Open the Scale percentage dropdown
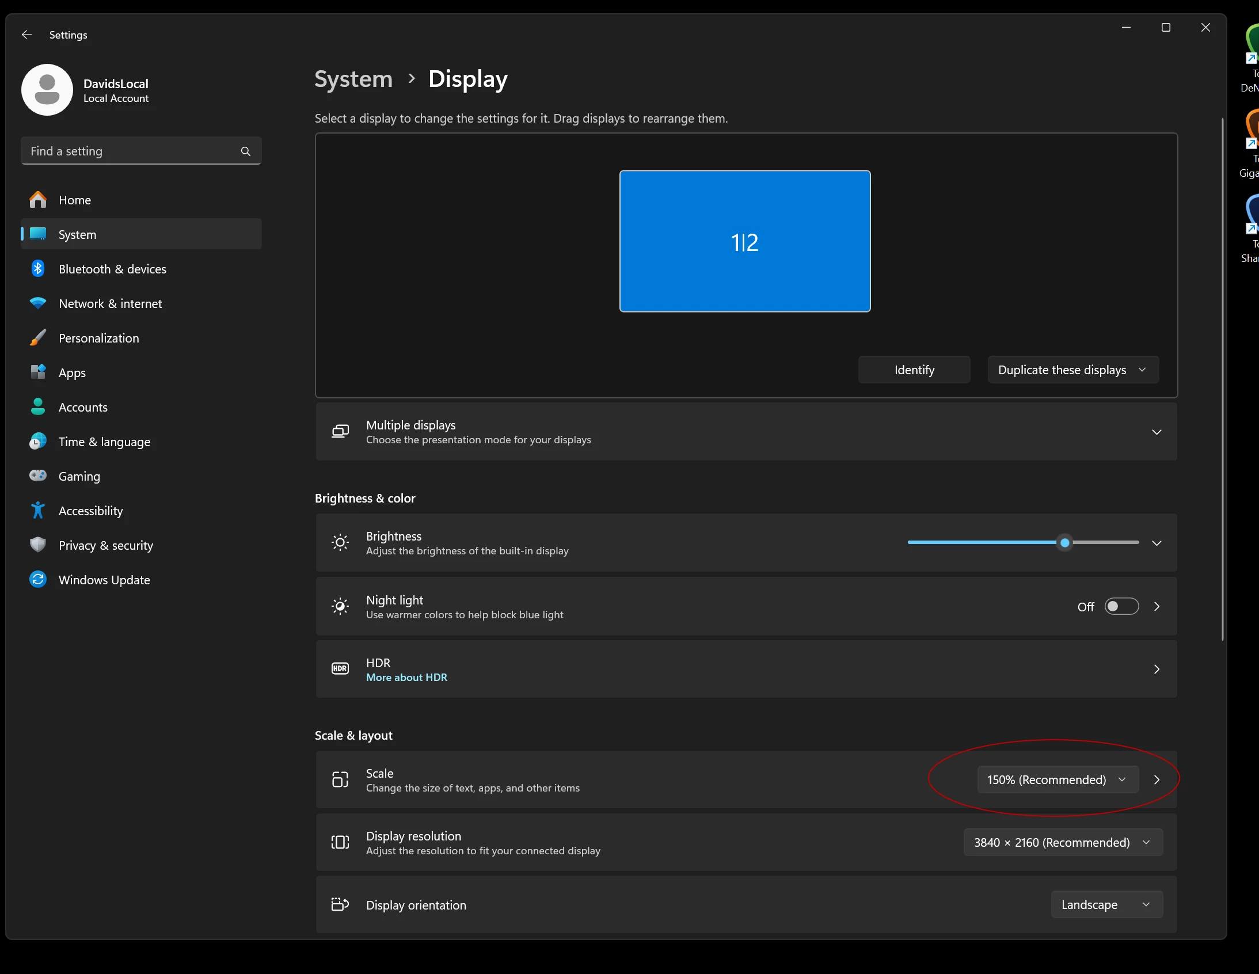The height and width of the screenshot is (974, 1259). pyautogui.click(x=1058, y=779)
